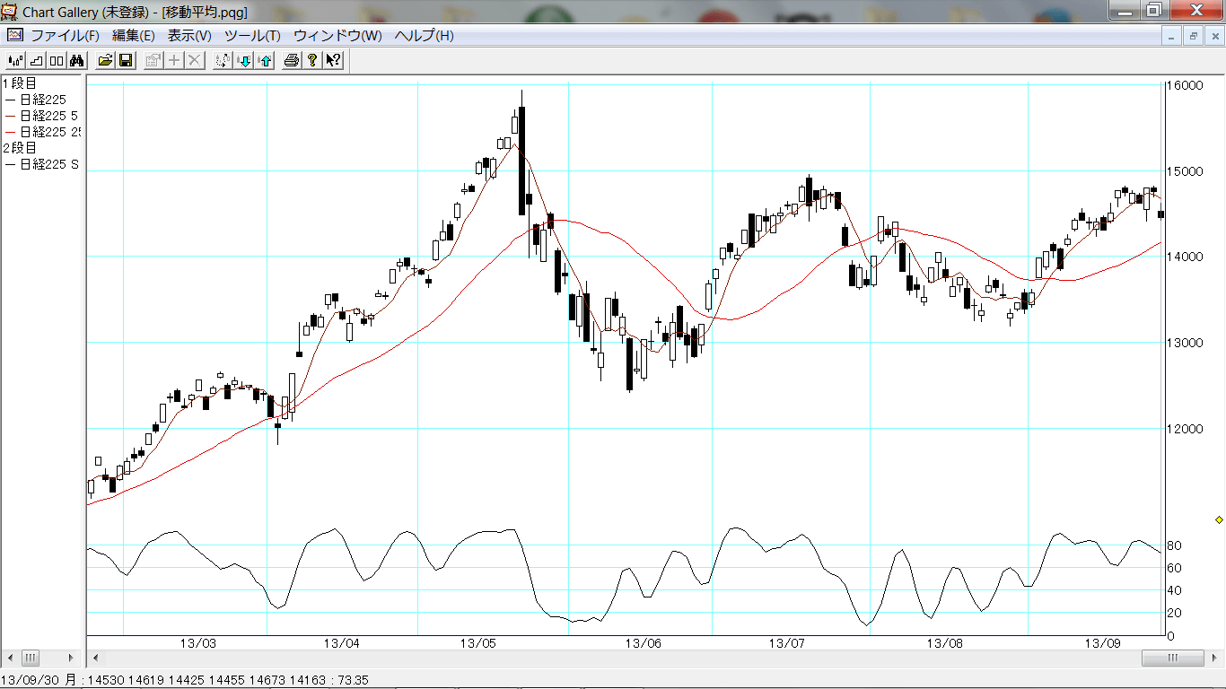Click the cyan down-arrow chart icon
Screen dimensions: 1226x689
pos(243,61)
